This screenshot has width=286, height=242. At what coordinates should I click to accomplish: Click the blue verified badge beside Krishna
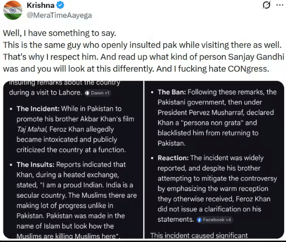[x=59, y=6]
